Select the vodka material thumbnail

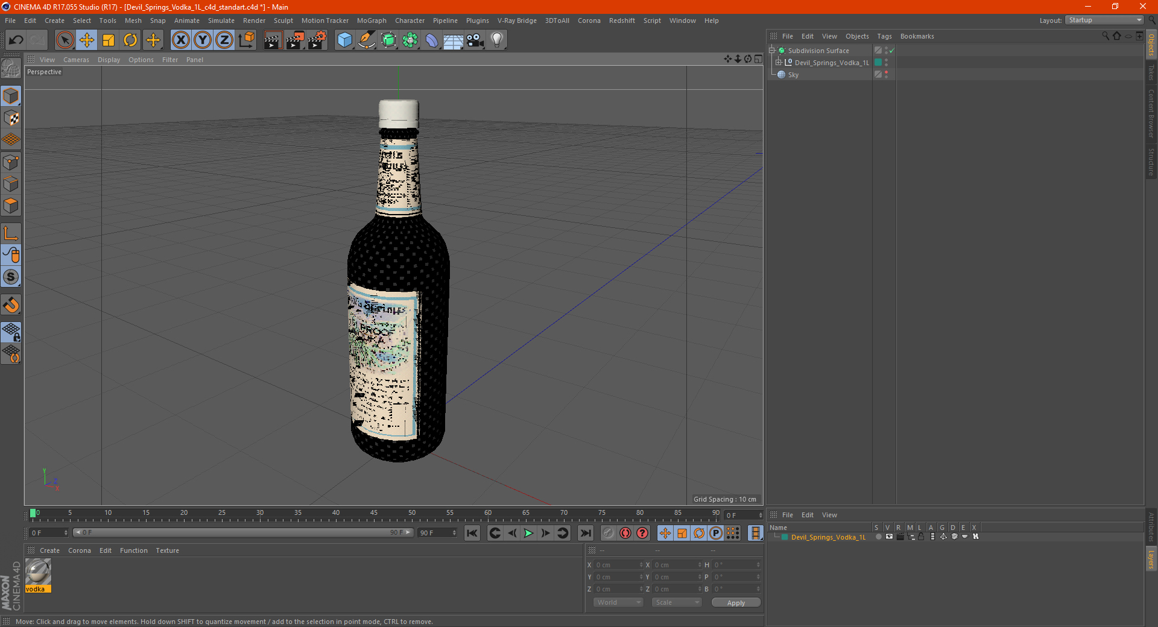(38, 572)
